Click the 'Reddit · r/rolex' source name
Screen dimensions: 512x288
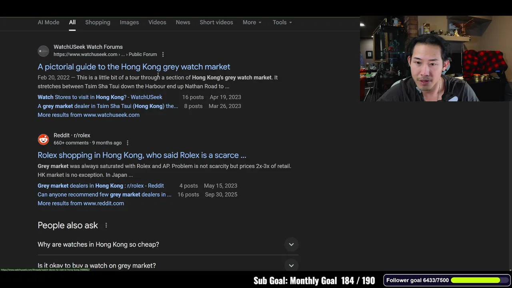[x=72, y=135]
